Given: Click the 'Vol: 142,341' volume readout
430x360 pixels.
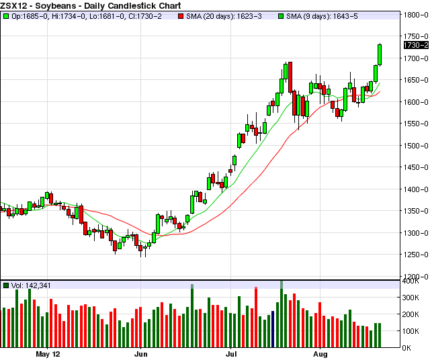Looking at the screenshot, I should click(x=31, y=285).
